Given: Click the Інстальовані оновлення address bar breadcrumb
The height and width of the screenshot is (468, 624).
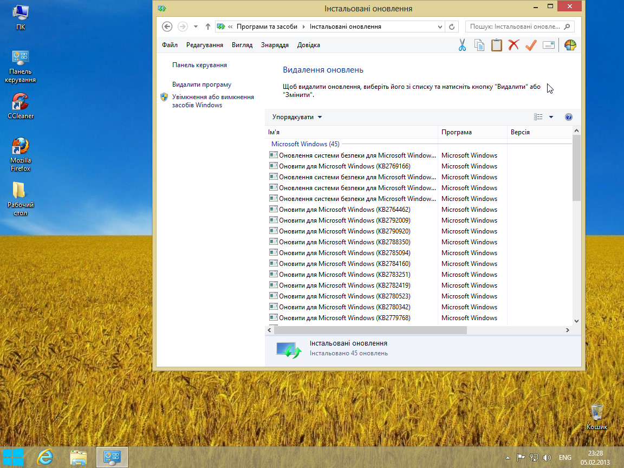Looking at the screenshot, I should click(x=346, y=27).
